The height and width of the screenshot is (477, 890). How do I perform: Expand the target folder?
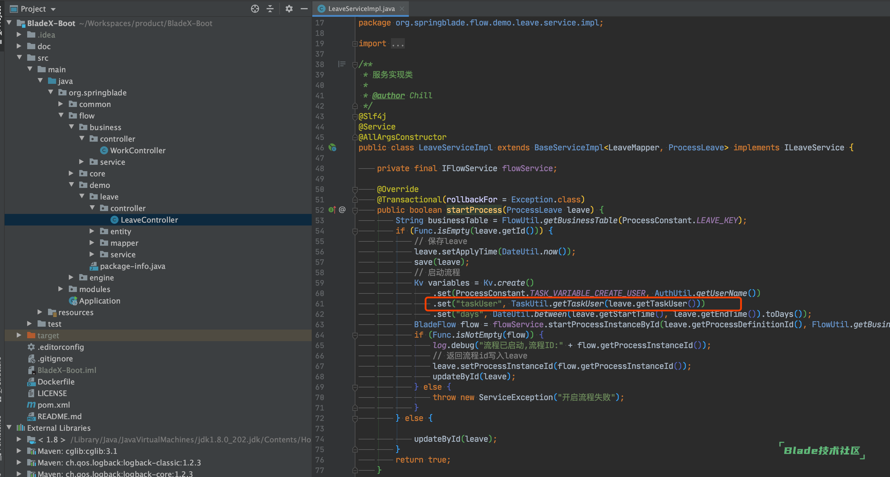(x=19, y=335)
